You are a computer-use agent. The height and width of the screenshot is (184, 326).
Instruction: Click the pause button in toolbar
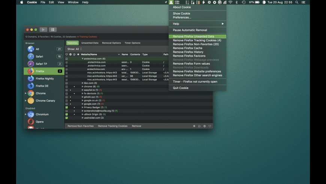[x=53, y=30]
